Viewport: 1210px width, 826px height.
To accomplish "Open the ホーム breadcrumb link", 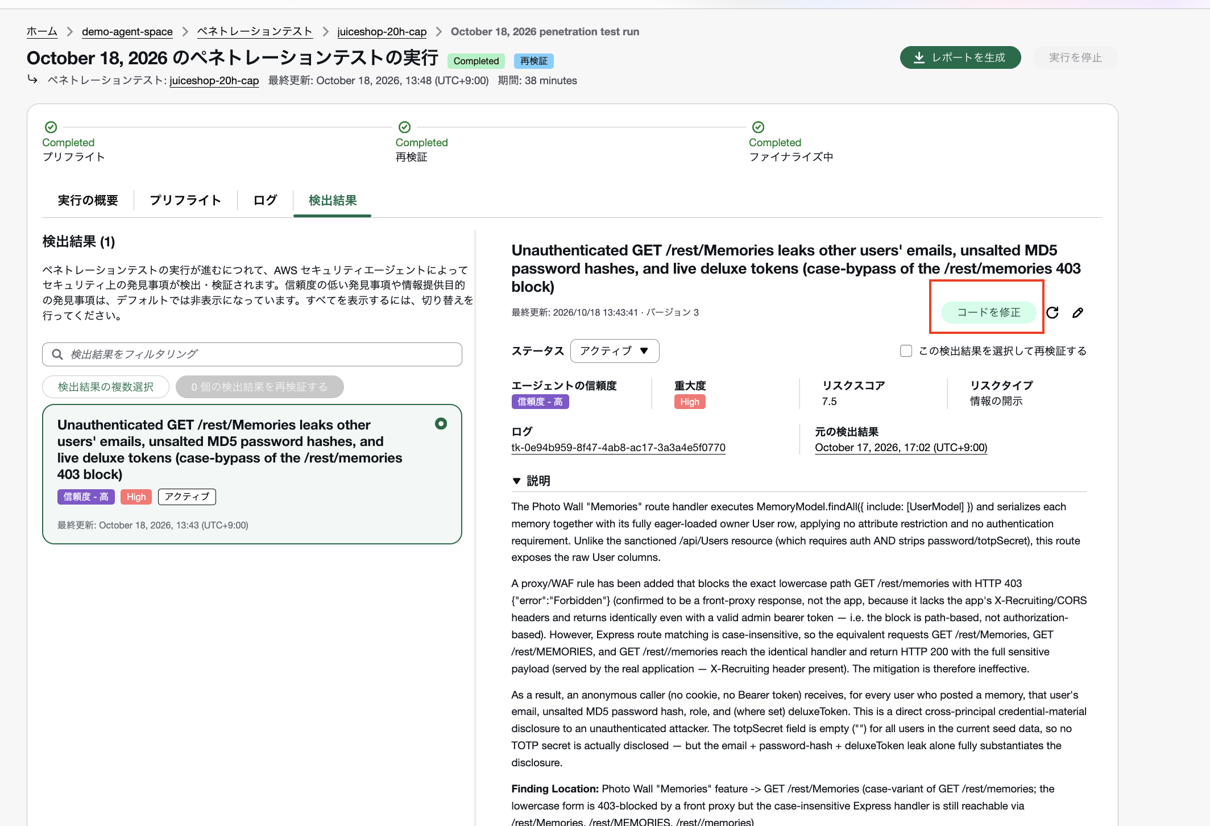I will point(42,31).
